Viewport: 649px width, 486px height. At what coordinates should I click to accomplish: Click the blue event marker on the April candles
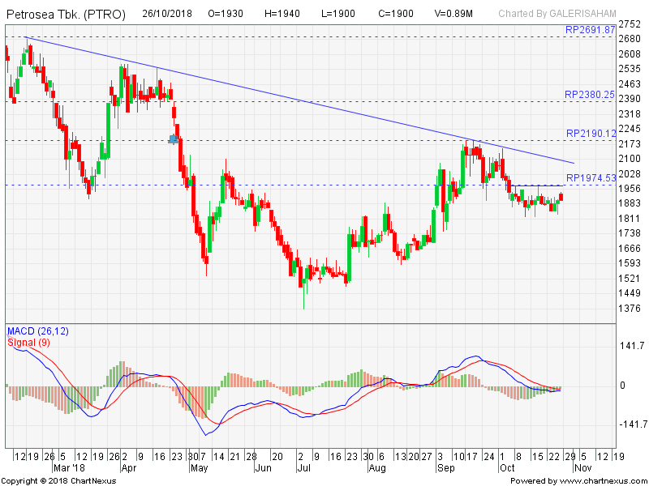(x=173, y=139)
